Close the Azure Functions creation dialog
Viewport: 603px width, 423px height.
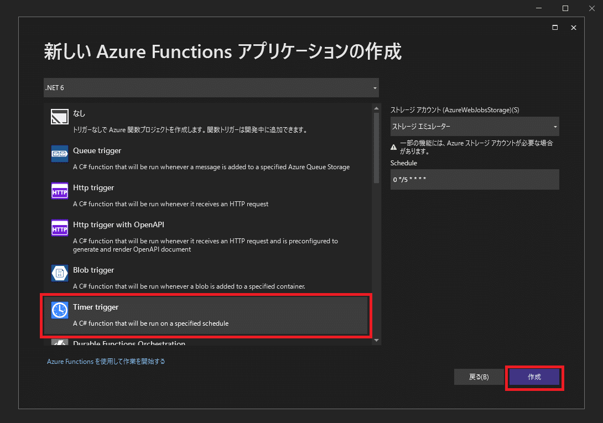tap(573, 27)
